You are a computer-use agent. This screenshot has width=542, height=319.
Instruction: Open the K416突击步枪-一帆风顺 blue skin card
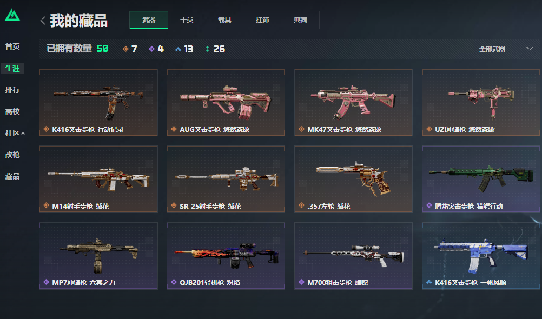(x=481, y=256)
